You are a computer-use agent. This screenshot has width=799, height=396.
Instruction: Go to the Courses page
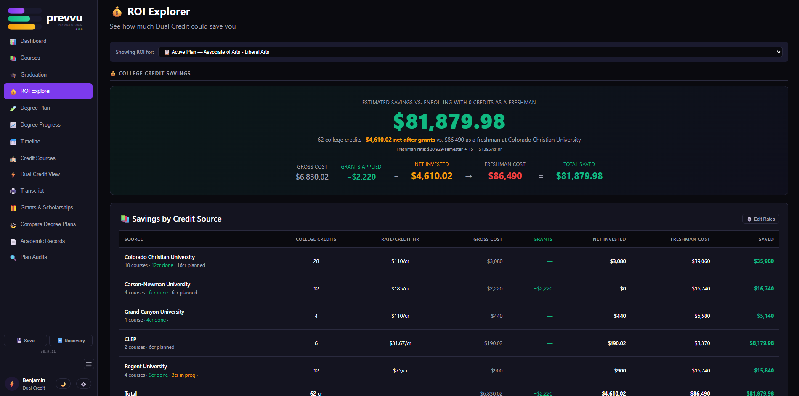(48, 58)
